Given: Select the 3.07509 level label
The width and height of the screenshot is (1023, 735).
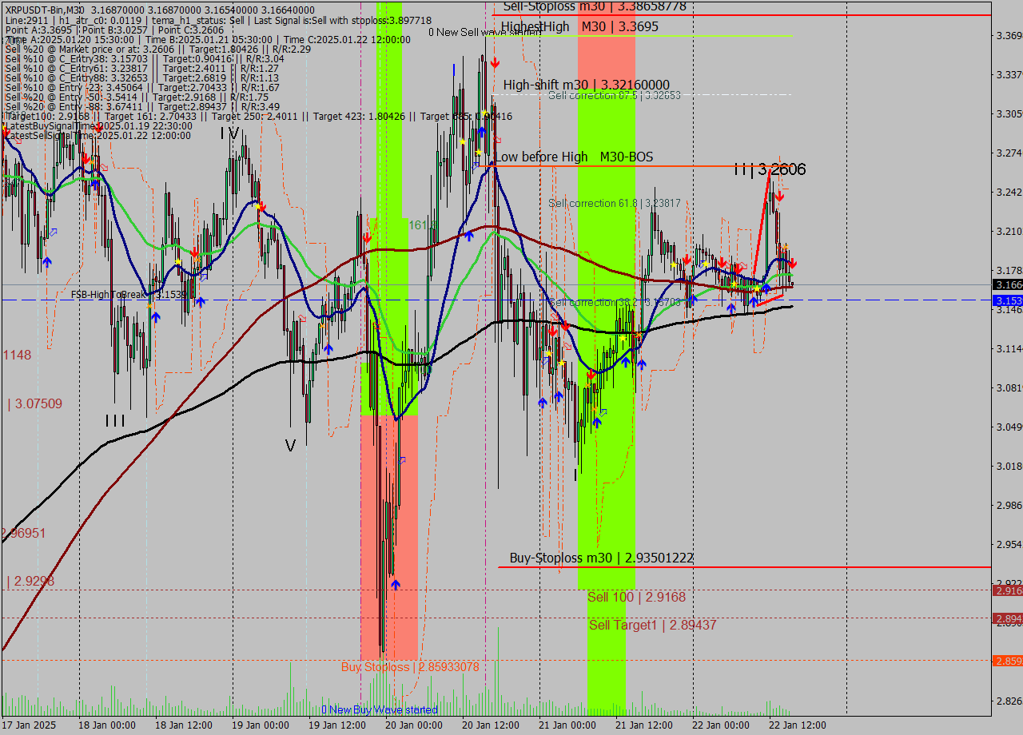Looking at the screenshot, I should [x=35, y=404].
